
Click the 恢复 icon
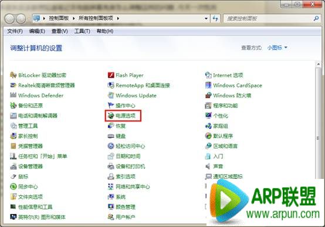coord(111,126)
